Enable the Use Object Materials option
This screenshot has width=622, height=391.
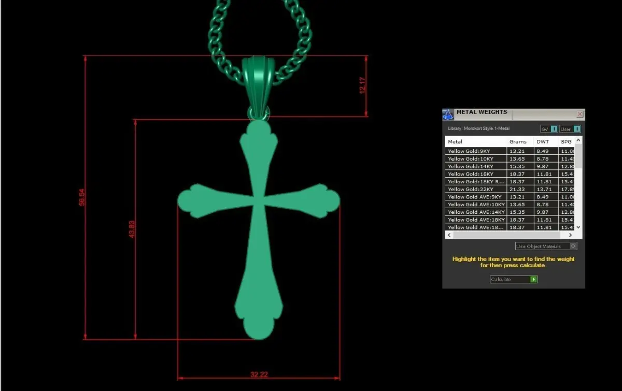[x=546, y=247]
